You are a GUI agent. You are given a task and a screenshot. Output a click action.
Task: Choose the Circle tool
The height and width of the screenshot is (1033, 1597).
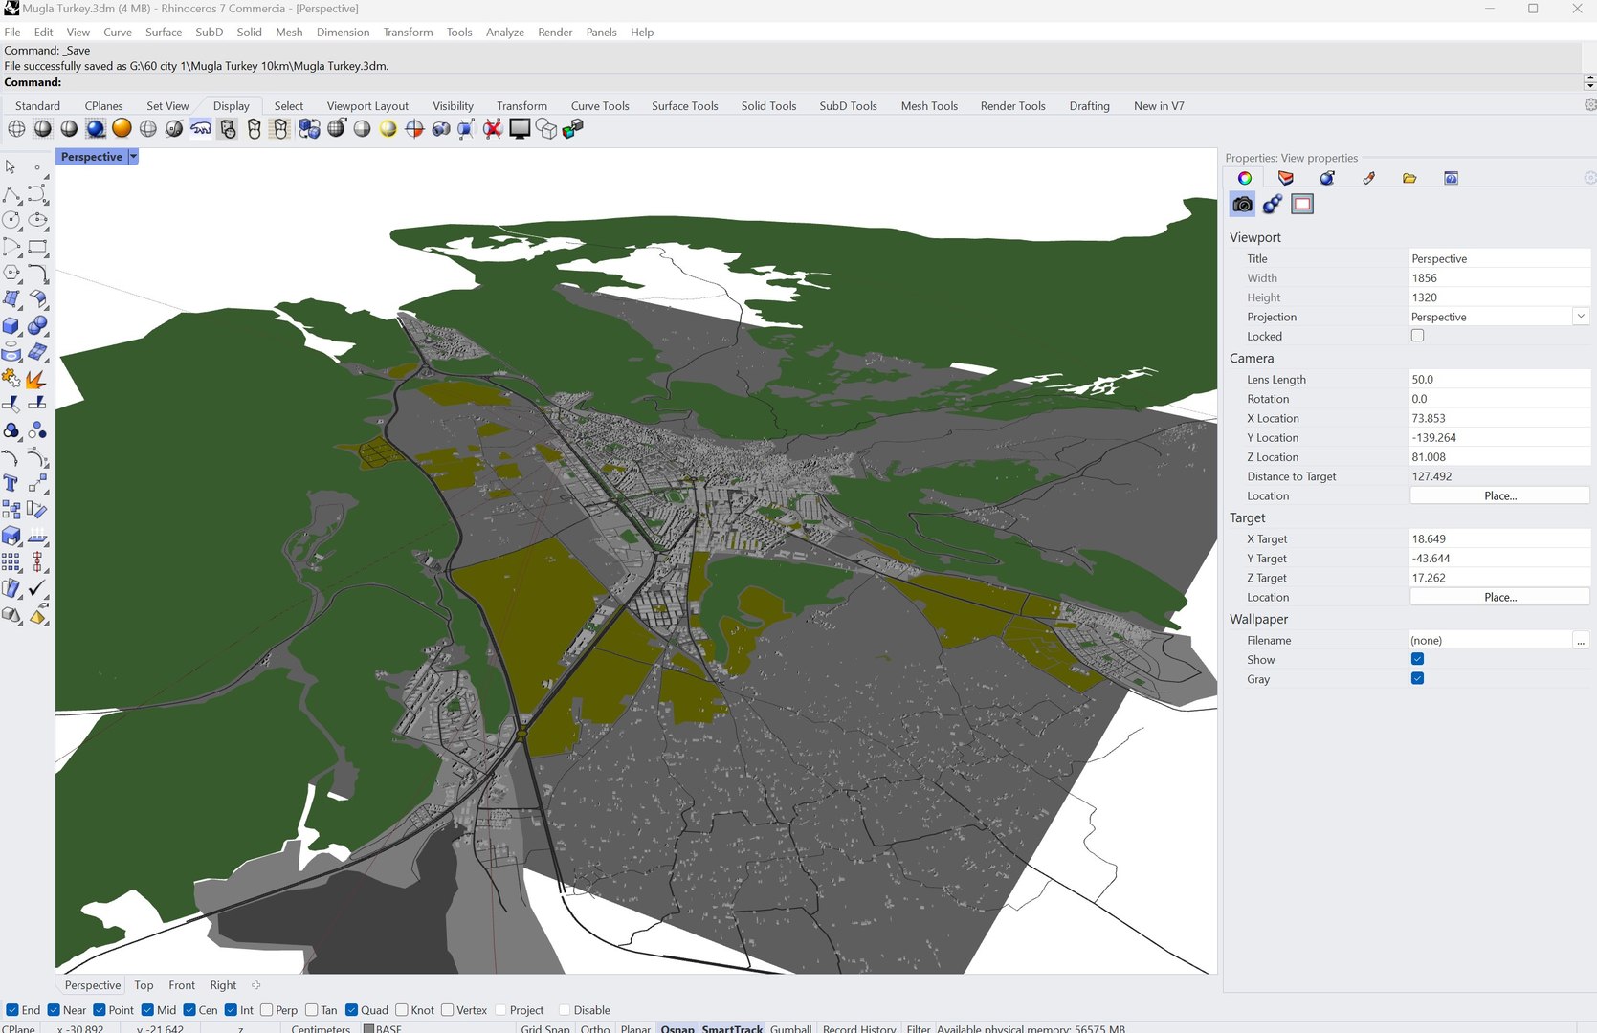(11, 220)
